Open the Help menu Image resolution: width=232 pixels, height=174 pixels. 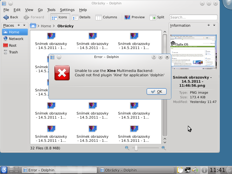click(83, 10)
